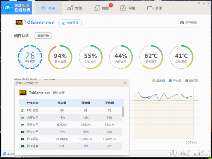Screen dimensions: 212x159
Task: Click the red badge showing 7
Action: (111, 5)
